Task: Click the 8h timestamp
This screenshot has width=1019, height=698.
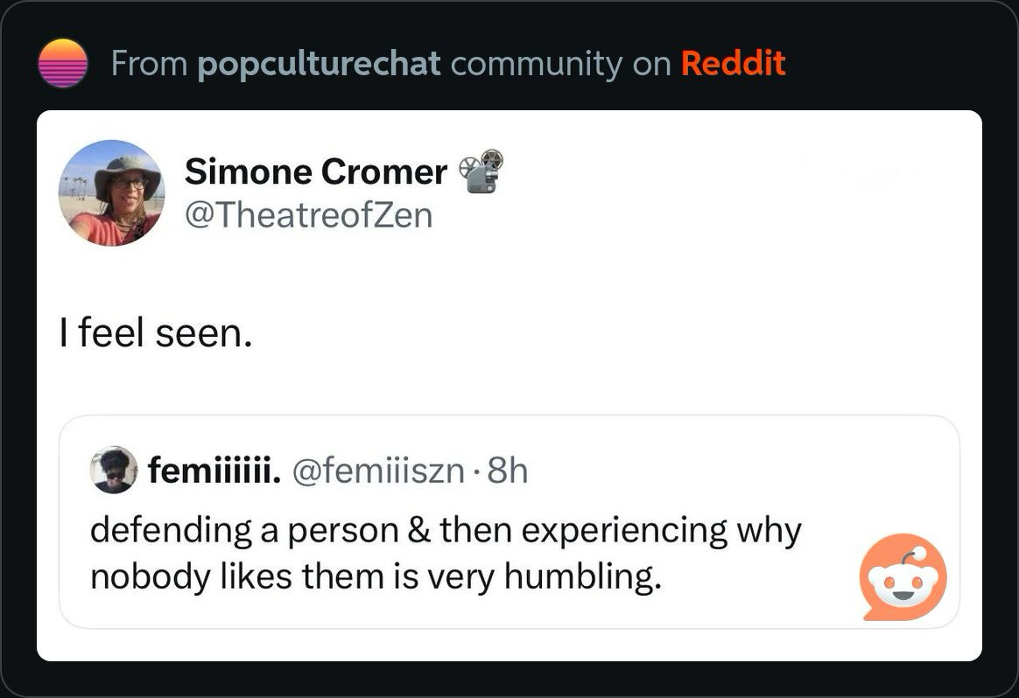Action: [508, 471]
